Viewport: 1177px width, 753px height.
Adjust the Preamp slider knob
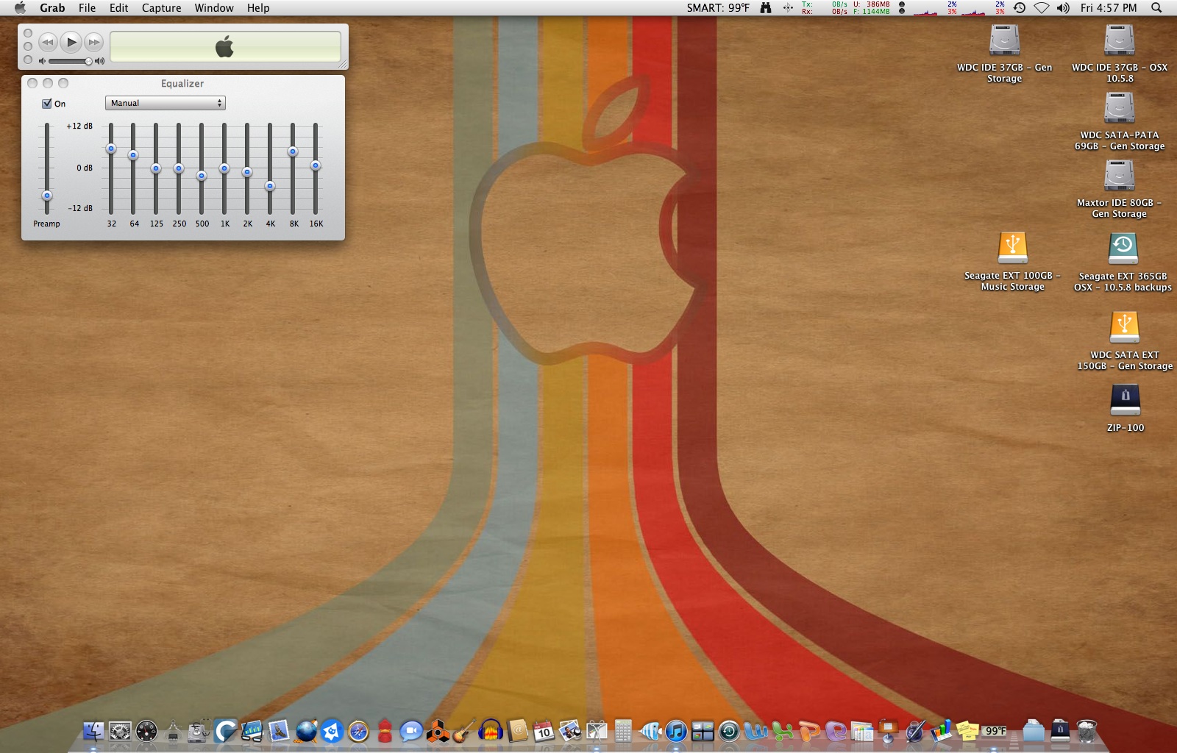pos(47,196)
